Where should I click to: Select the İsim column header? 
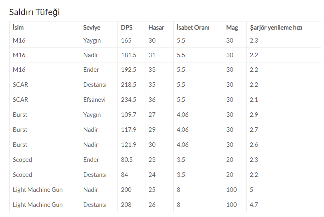[x=18, y=27]
